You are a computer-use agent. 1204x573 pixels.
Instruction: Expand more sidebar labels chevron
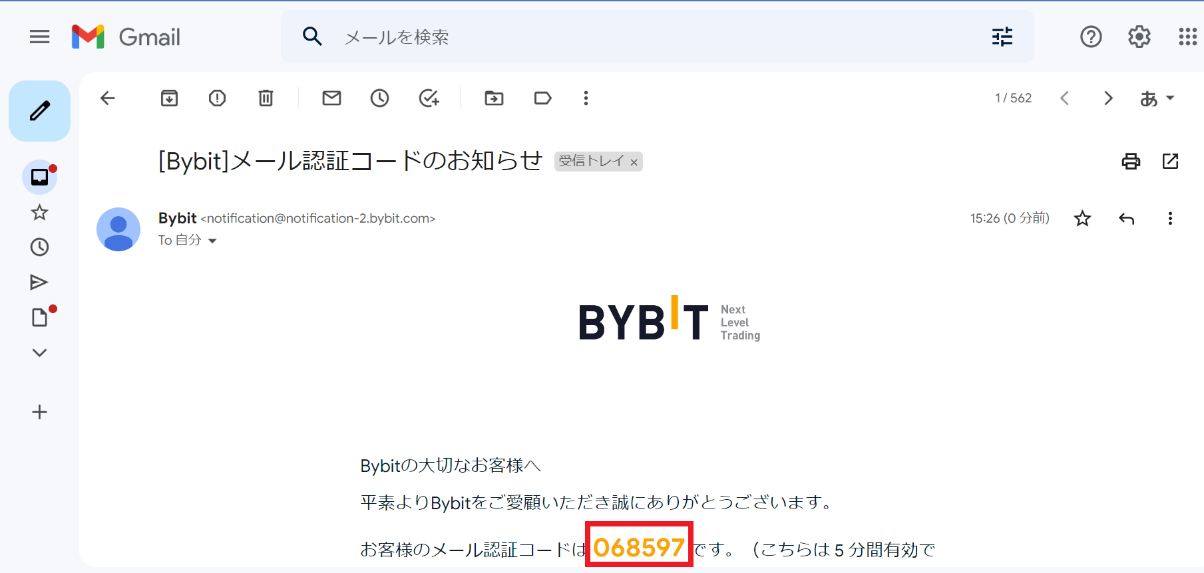tap(39, 352)
